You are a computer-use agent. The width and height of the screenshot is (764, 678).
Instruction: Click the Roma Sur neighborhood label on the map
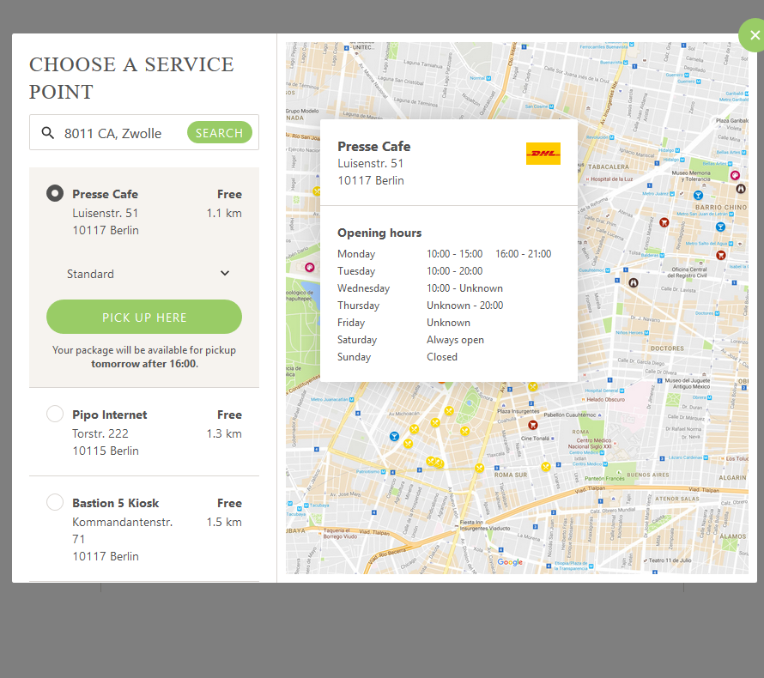point(511,475)
